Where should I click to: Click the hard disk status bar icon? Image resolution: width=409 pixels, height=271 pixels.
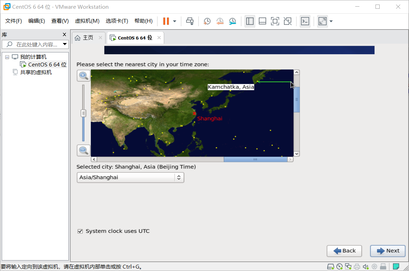pyautogui.click(x=331, y=266)
